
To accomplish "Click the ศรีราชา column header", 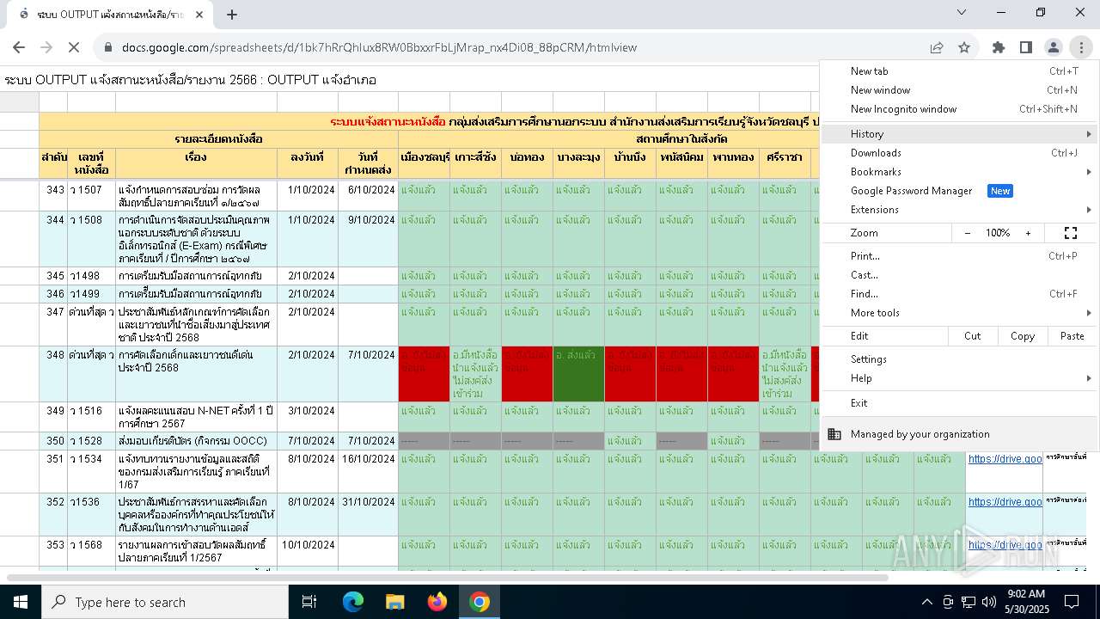I will point(785,163).
